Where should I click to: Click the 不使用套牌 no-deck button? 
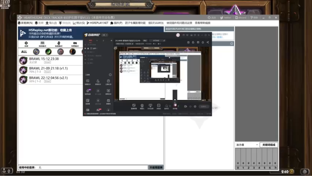(x=156, y=167)
